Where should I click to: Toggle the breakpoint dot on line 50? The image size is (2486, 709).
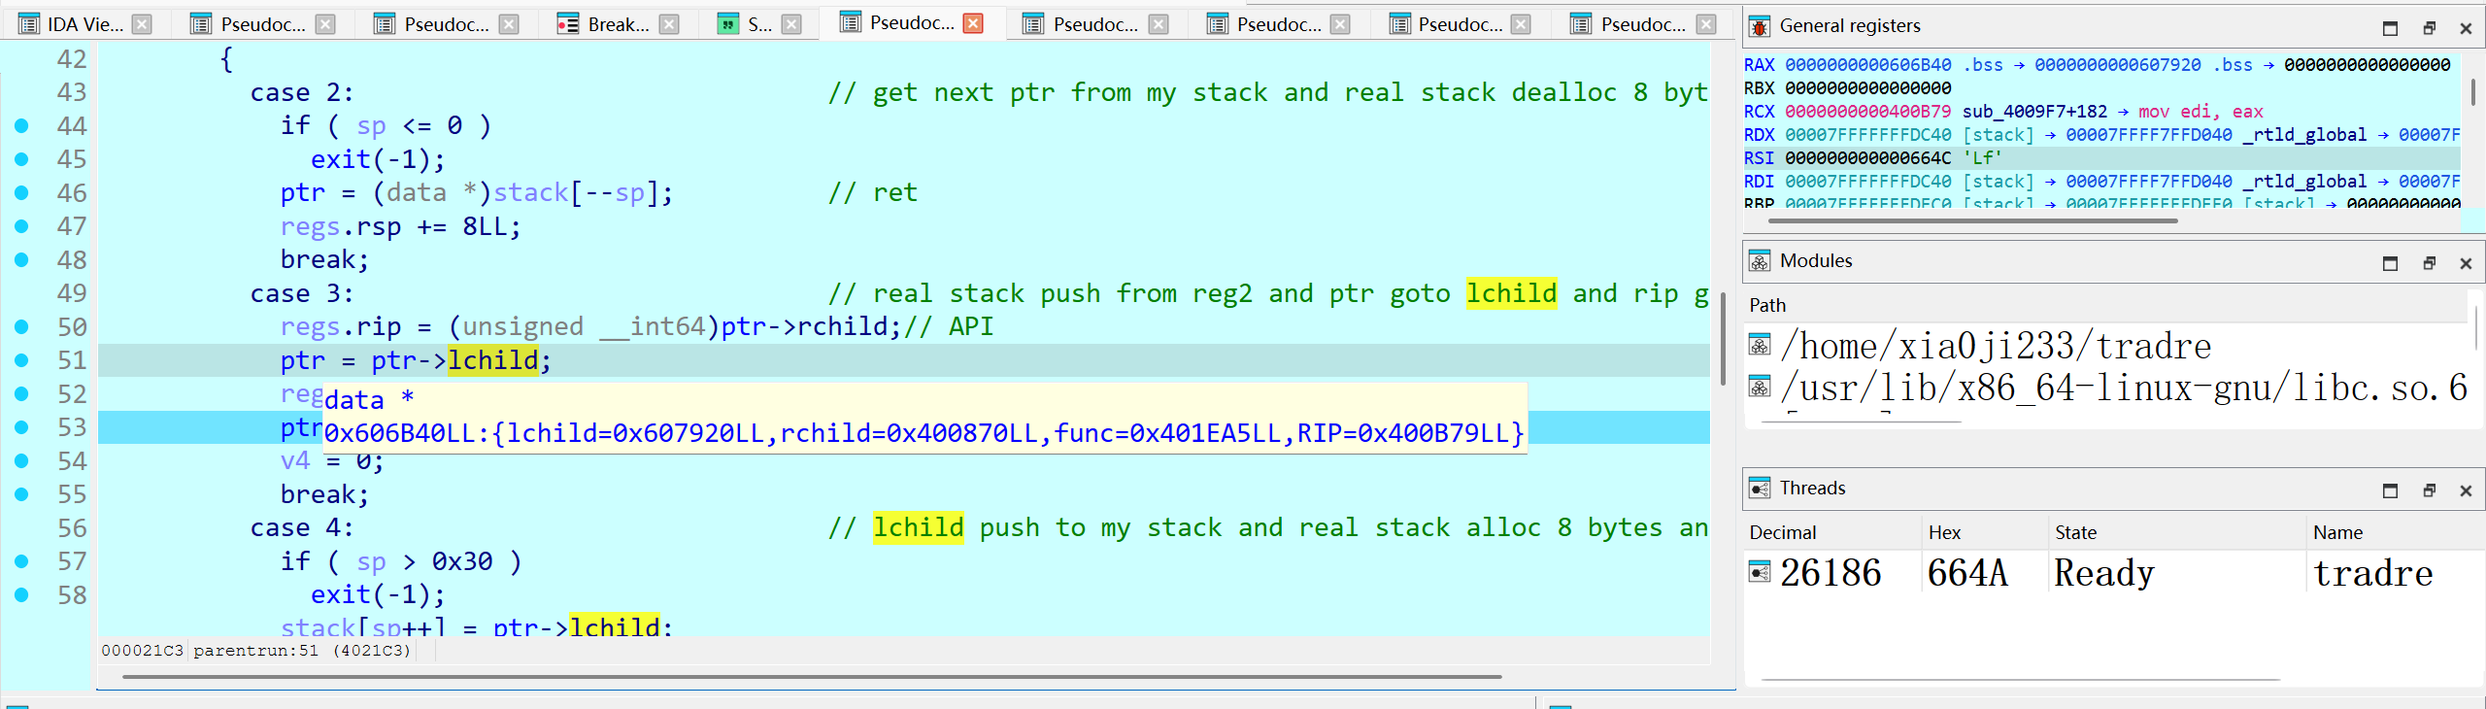coord(21,326)
